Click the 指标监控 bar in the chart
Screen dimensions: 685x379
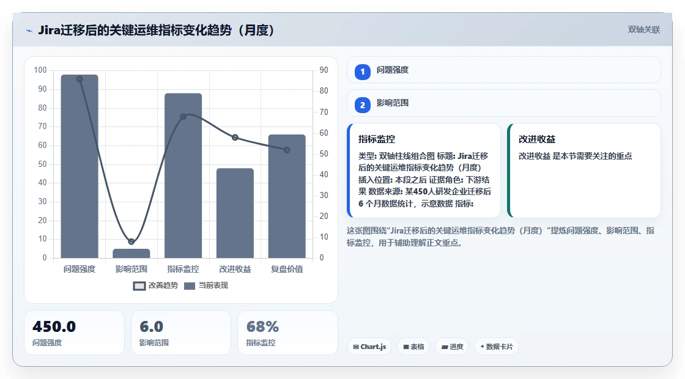[183, 175]
